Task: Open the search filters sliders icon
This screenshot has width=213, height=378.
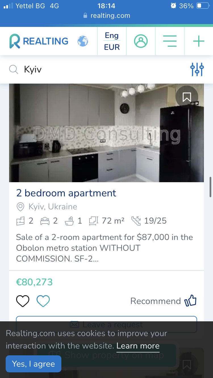Action: tap(197, 69)
